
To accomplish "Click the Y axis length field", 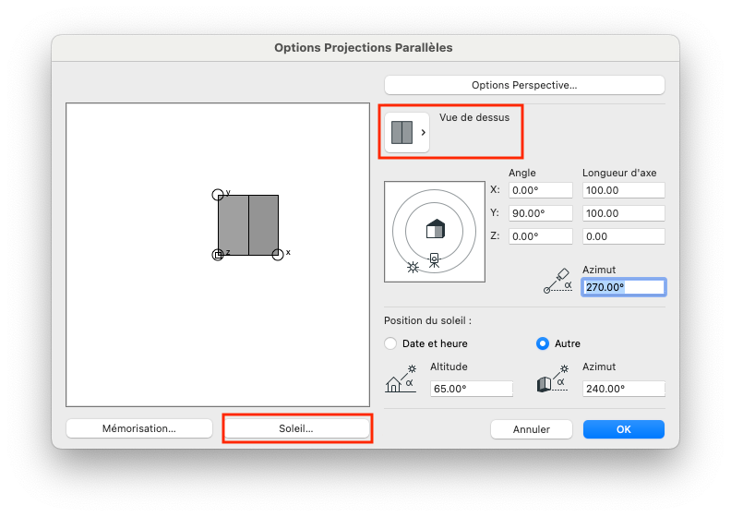I will pos(623,213).
